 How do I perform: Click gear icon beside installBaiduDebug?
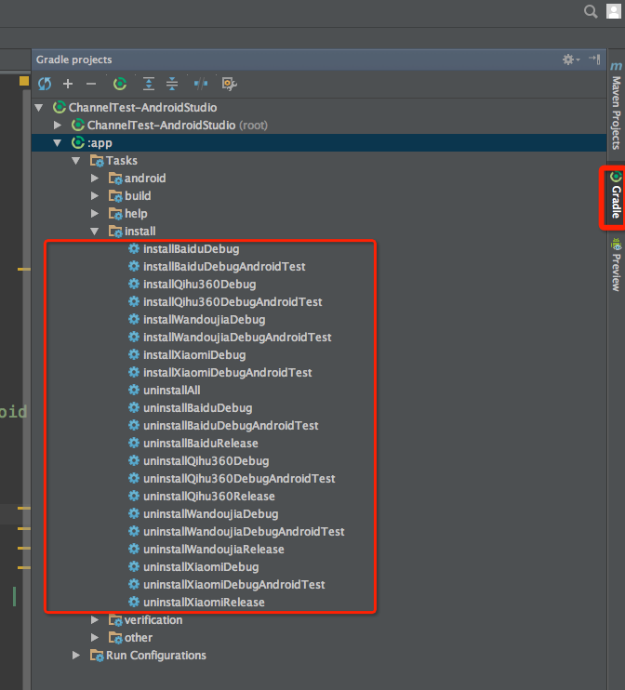tap(134, 248)
